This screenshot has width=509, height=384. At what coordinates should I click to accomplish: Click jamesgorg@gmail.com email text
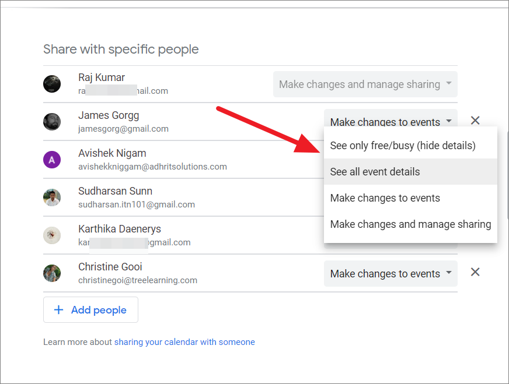pyautogui.click(x=123, y=129)
